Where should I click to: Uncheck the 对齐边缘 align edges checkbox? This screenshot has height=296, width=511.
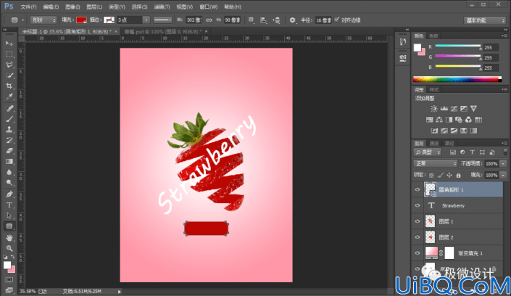tap(336, 20)
